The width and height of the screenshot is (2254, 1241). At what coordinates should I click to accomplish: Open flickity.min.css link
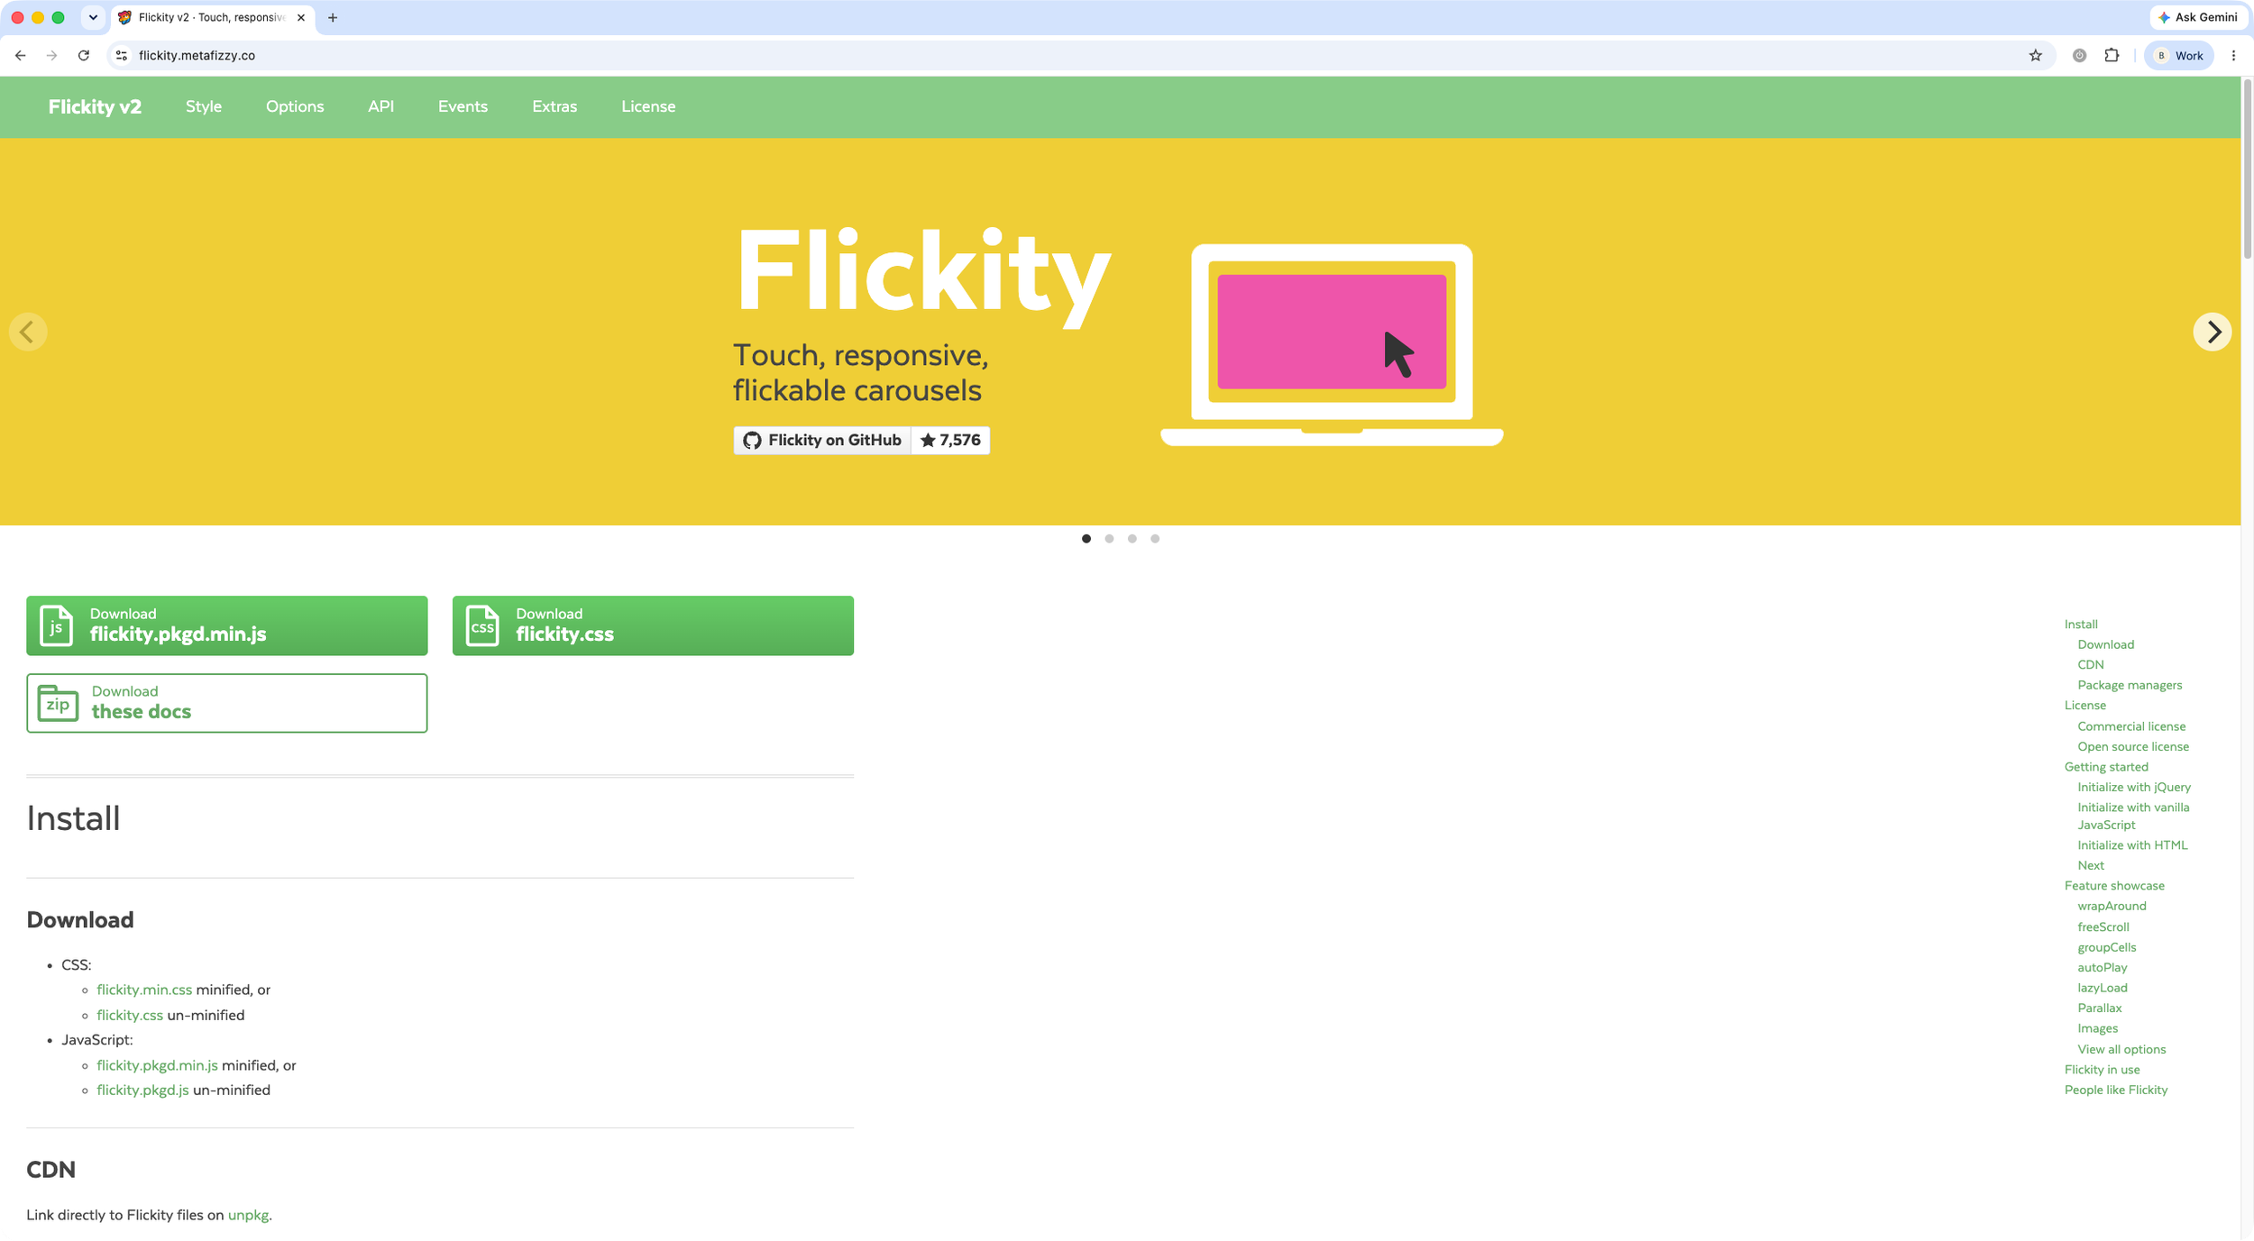(144, 990)
